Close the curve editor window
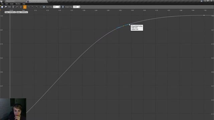Screen dimensions: 214x120 [x=211, y=1]
